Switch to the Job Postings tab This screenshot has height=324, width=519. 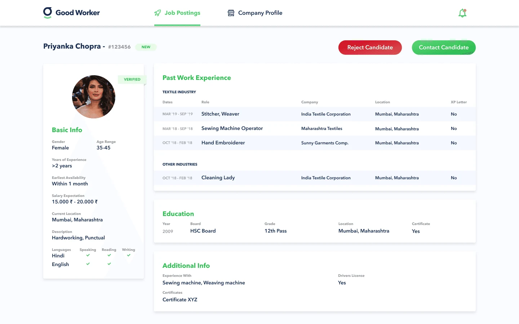177,13
